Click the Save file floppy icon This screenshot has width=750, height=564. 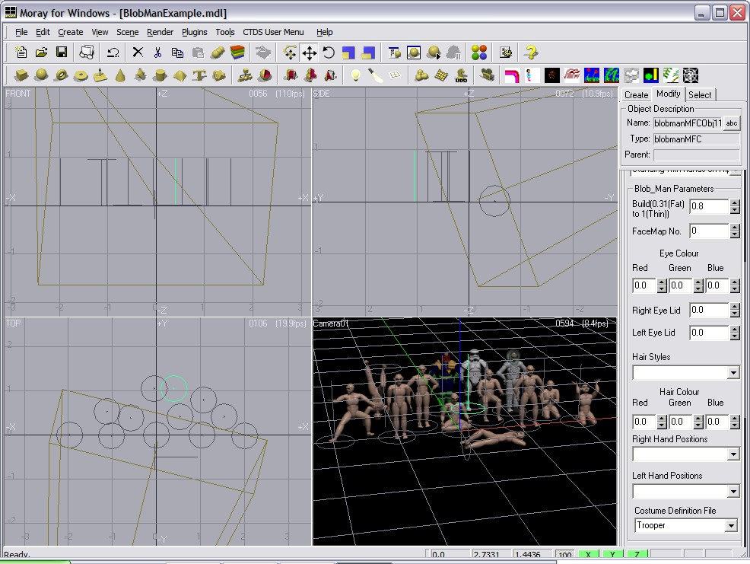[x=62, y=53]
